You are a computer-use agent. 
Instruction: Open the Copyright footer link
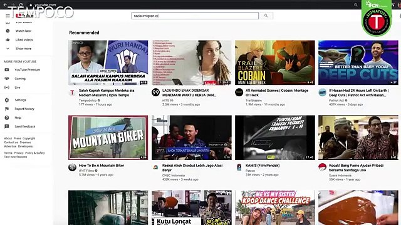pos(29,139)
